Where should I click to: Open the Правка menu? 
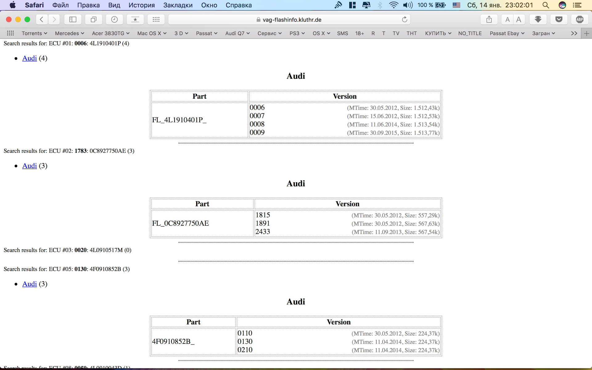pyautogui.click(x=88, y=5)
